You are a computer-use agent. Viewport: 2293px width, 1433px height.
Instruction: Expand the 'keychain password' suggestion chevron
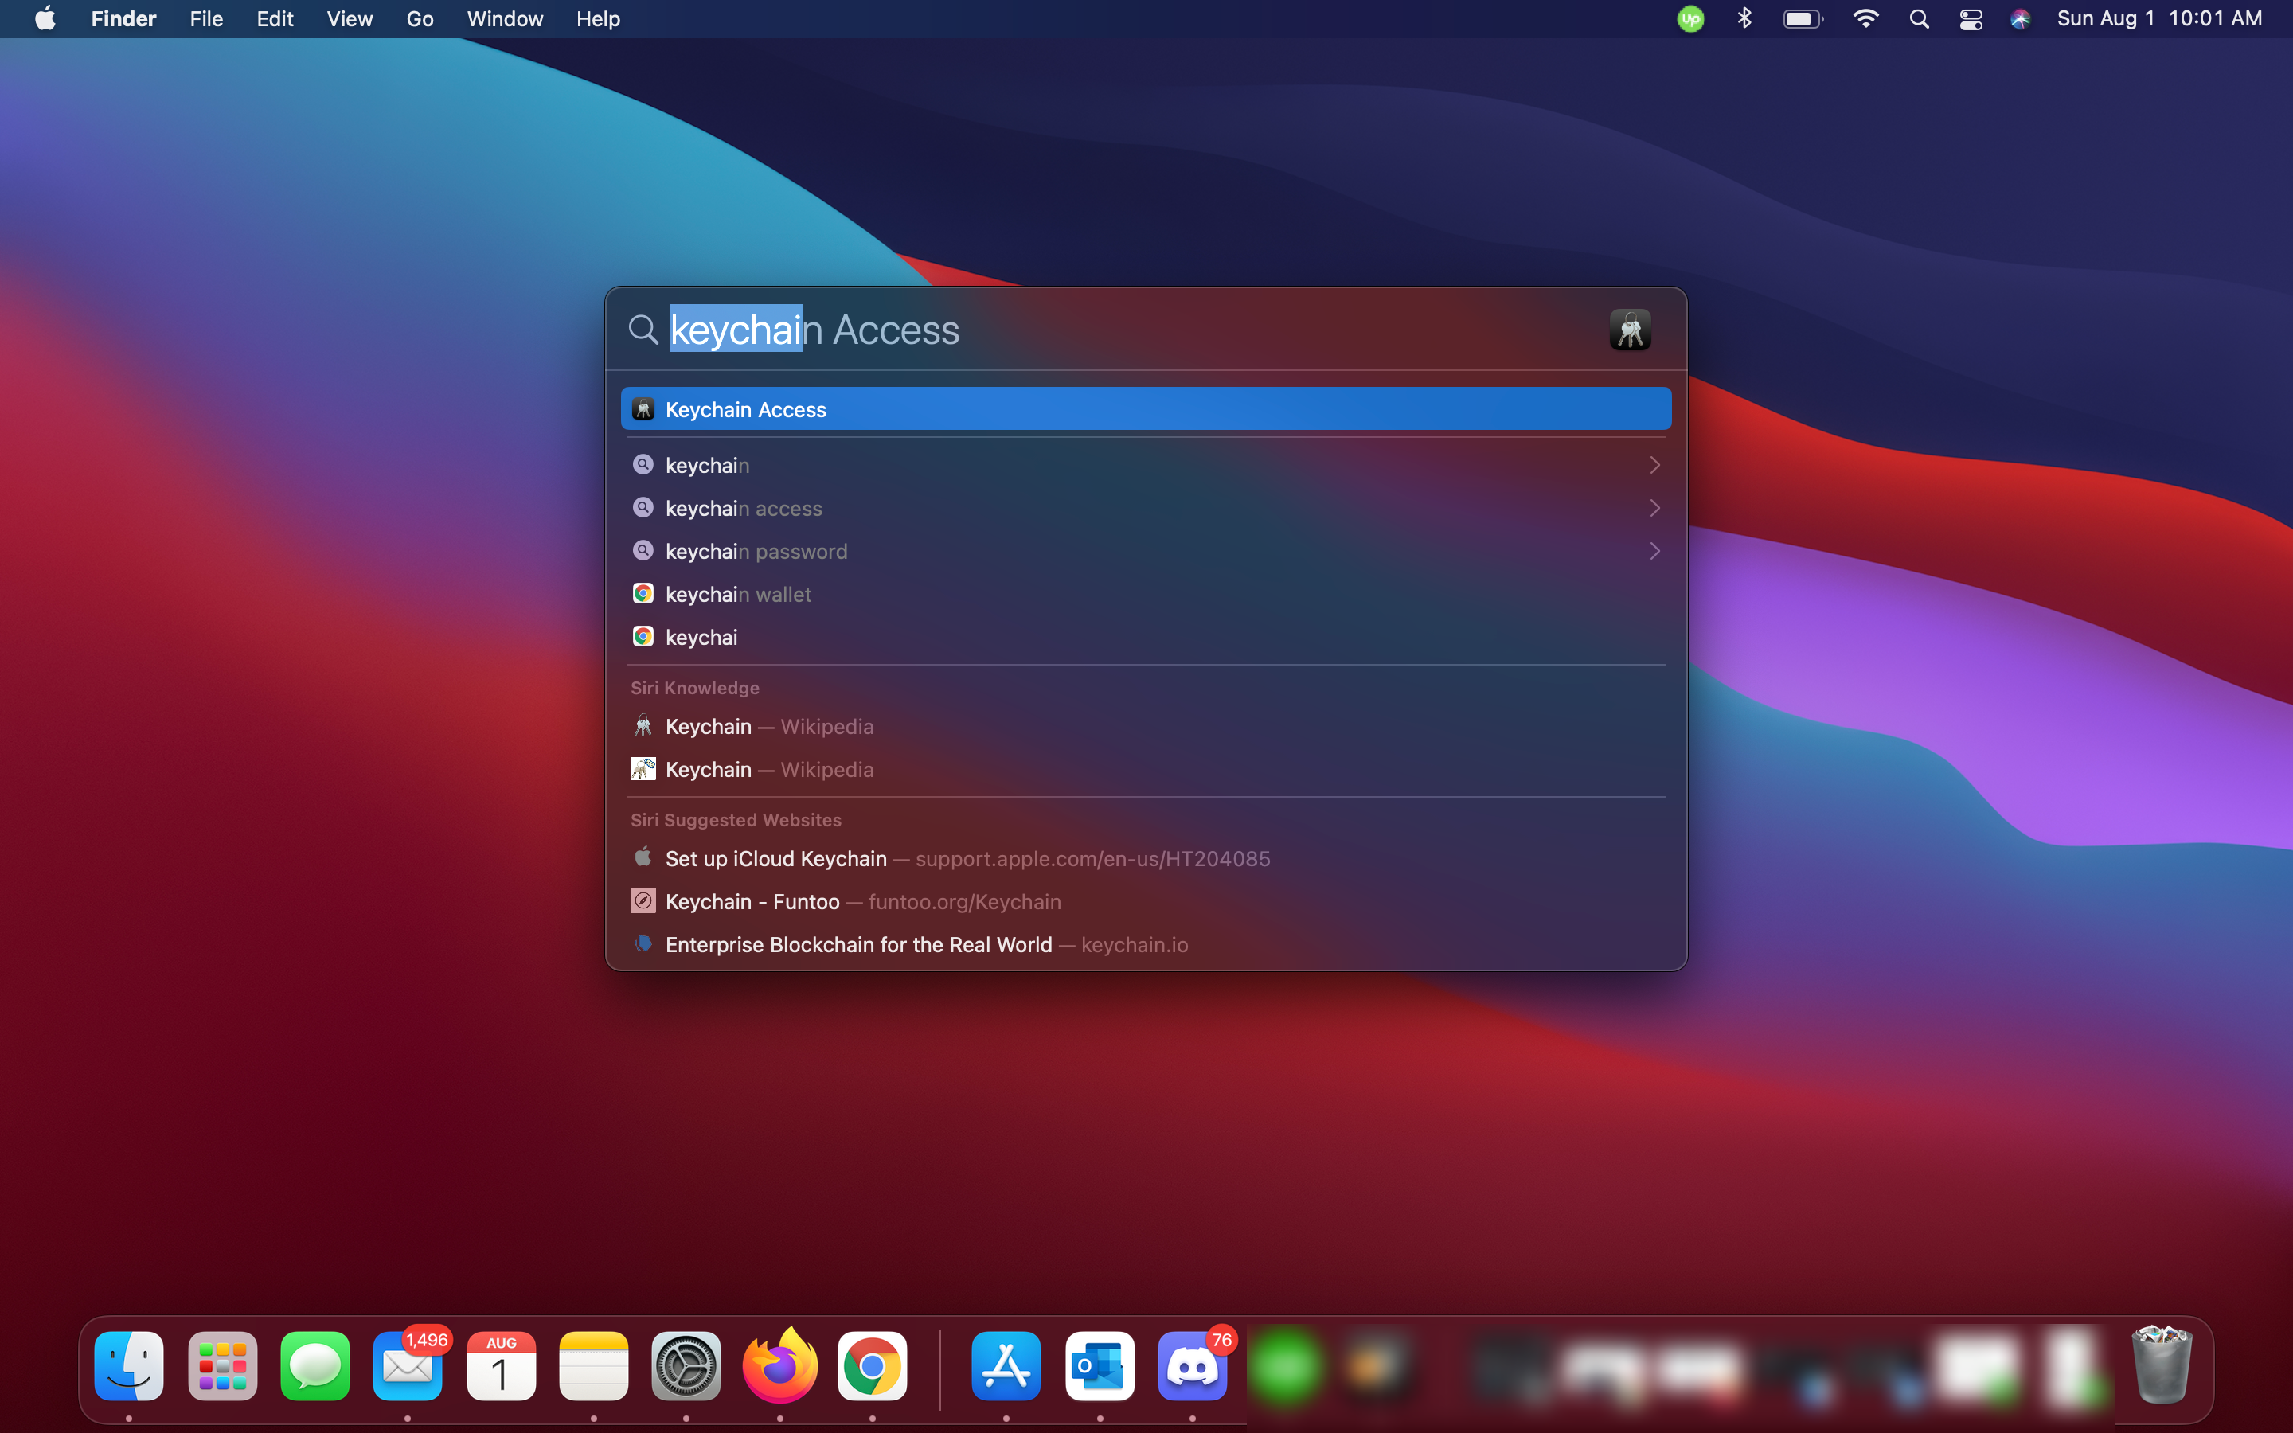point(1654,551)
